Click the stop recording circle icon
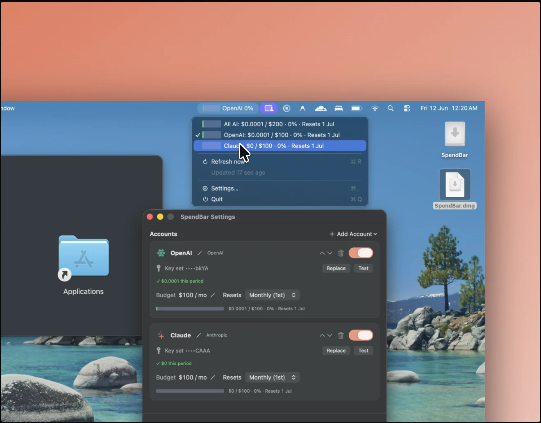This screenshot has width=541, height=423. click(x=287, y=108)
